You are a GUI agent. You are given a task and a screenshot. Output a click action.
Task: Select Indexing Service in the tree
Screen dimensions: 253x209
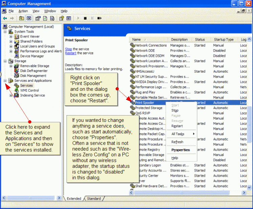33,96
